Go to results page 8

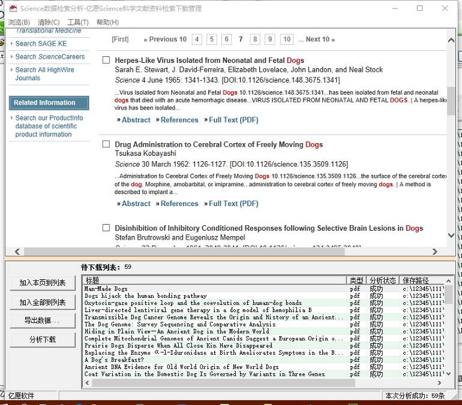point(255,40)
